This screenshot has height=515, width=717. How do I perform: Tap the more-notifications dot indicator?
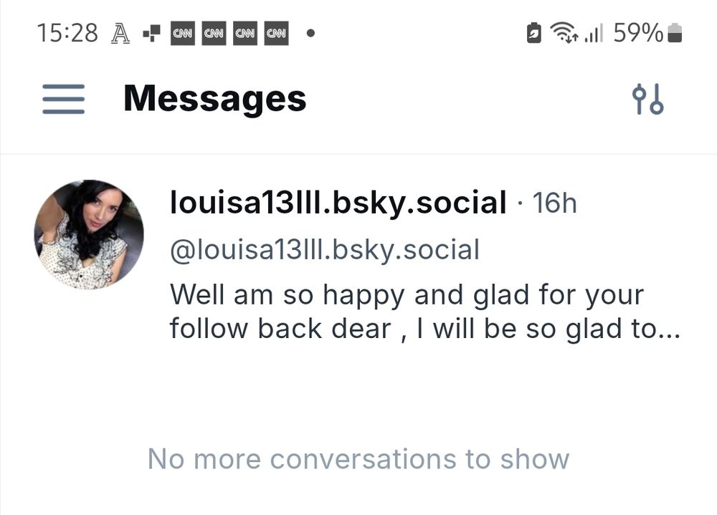pyautogui.click(x=310, y=34)
